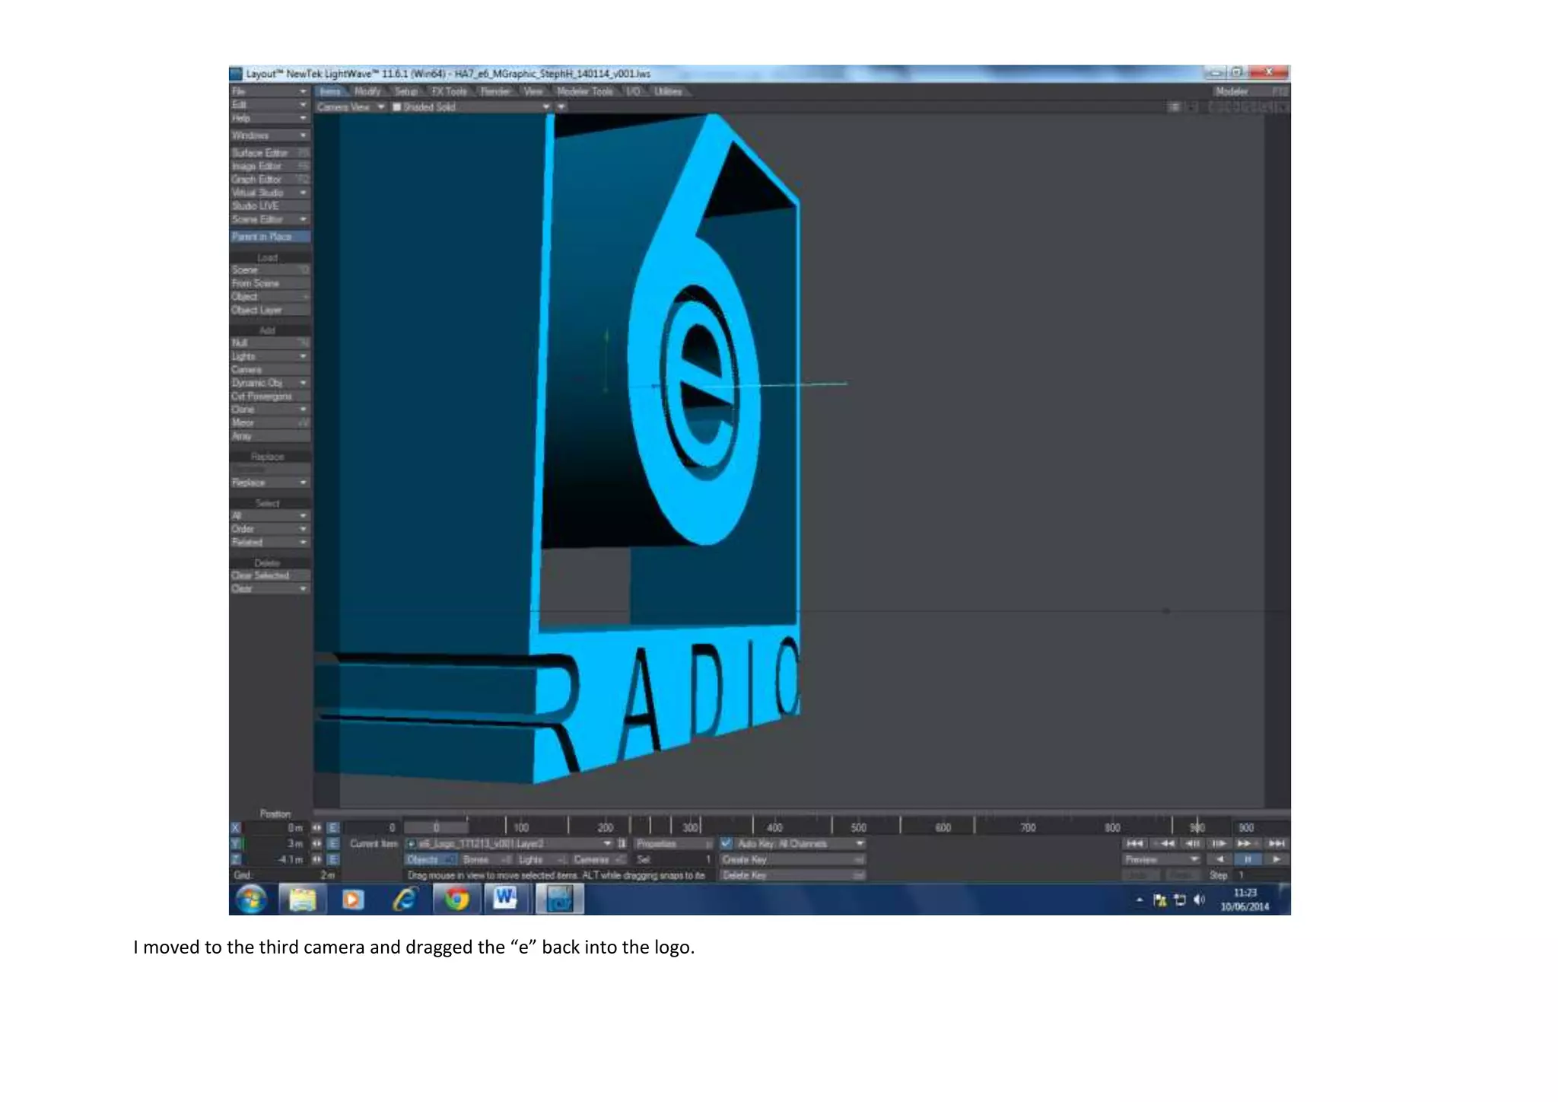Click the Step value field
Viewport: 1558px width, 1102px height.
pyautogui.click(x=1261, y=875)
